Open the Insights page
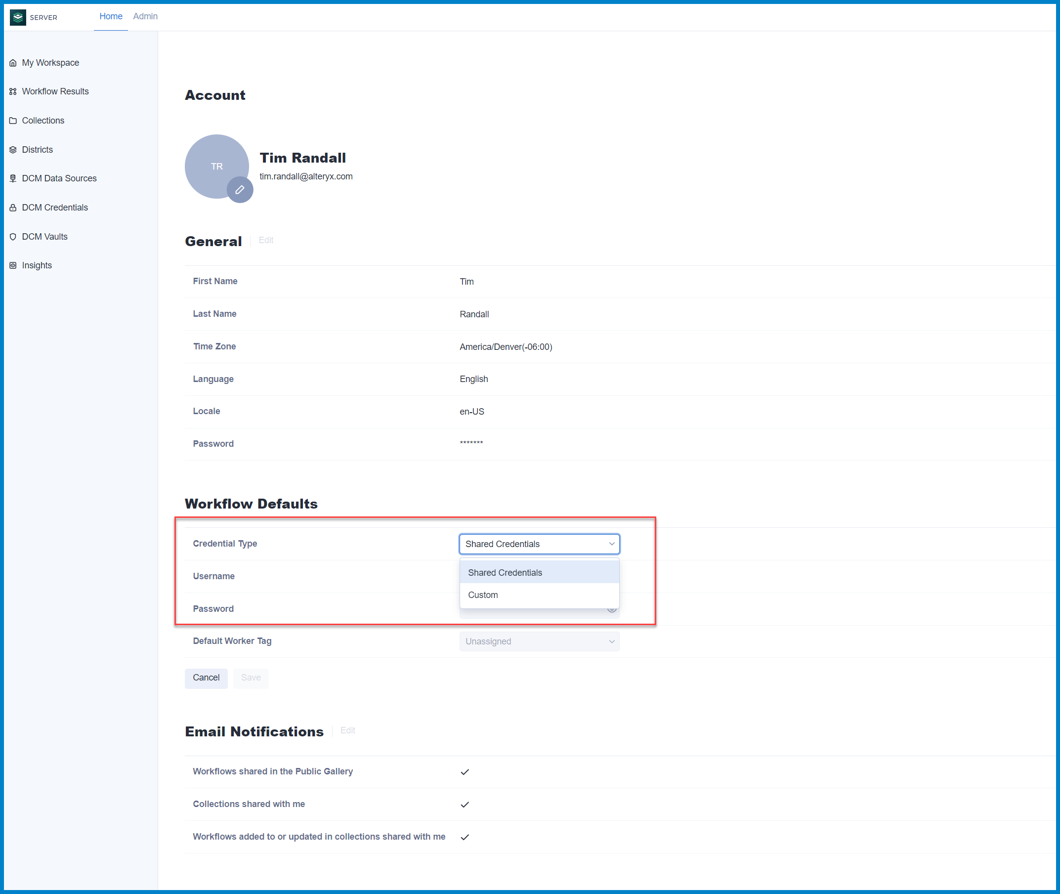The image size is (1060, 894). [x=37, y=265]
